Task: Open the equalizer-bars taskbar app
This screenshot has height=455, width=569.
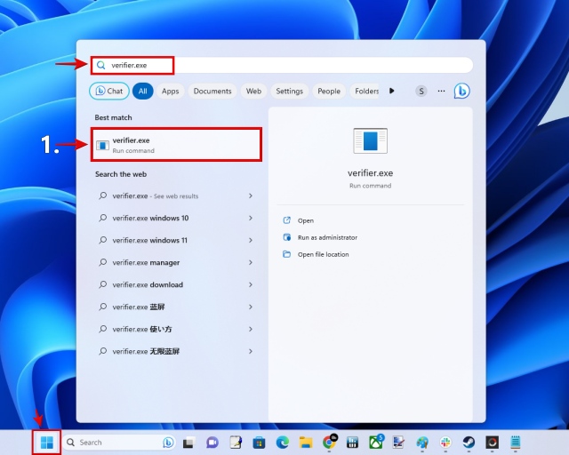Action: click(352, 443)
